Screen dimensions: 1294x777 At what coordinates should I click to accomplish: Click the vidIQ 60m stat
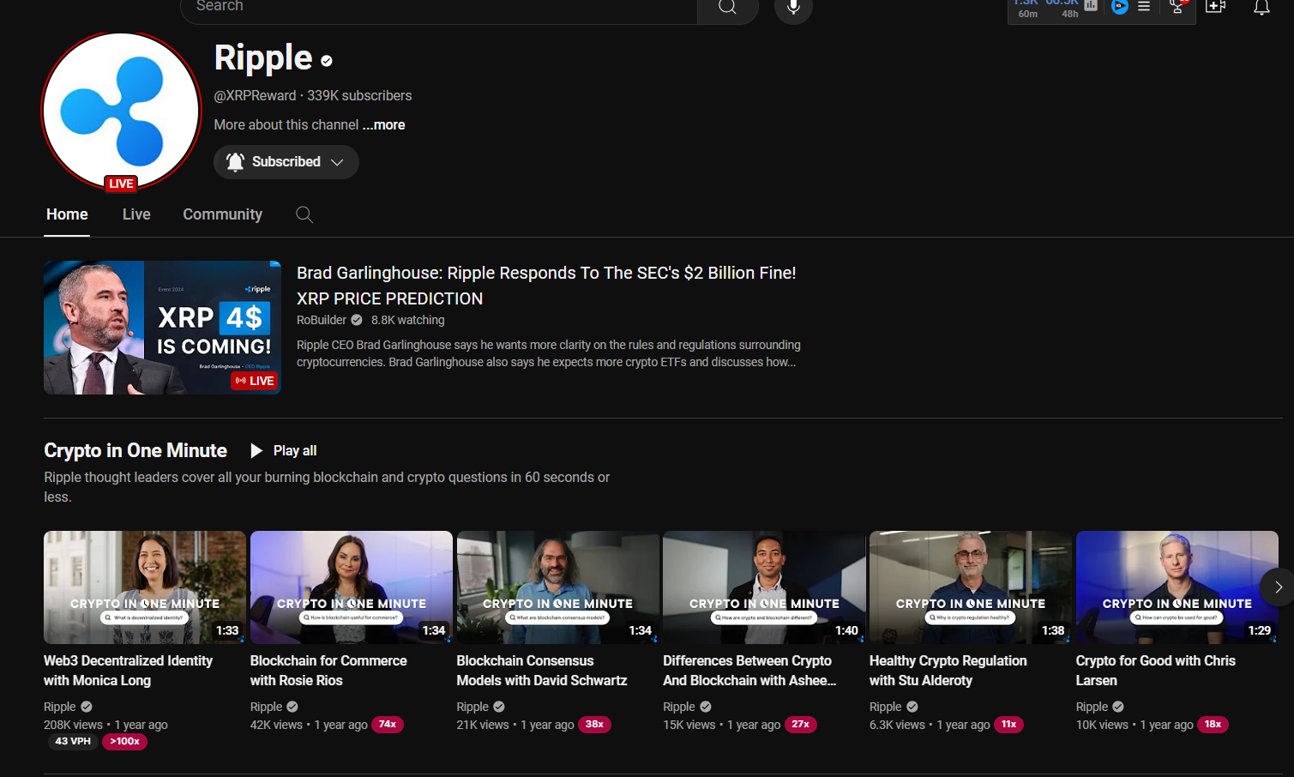click(x=1027, y=8)
